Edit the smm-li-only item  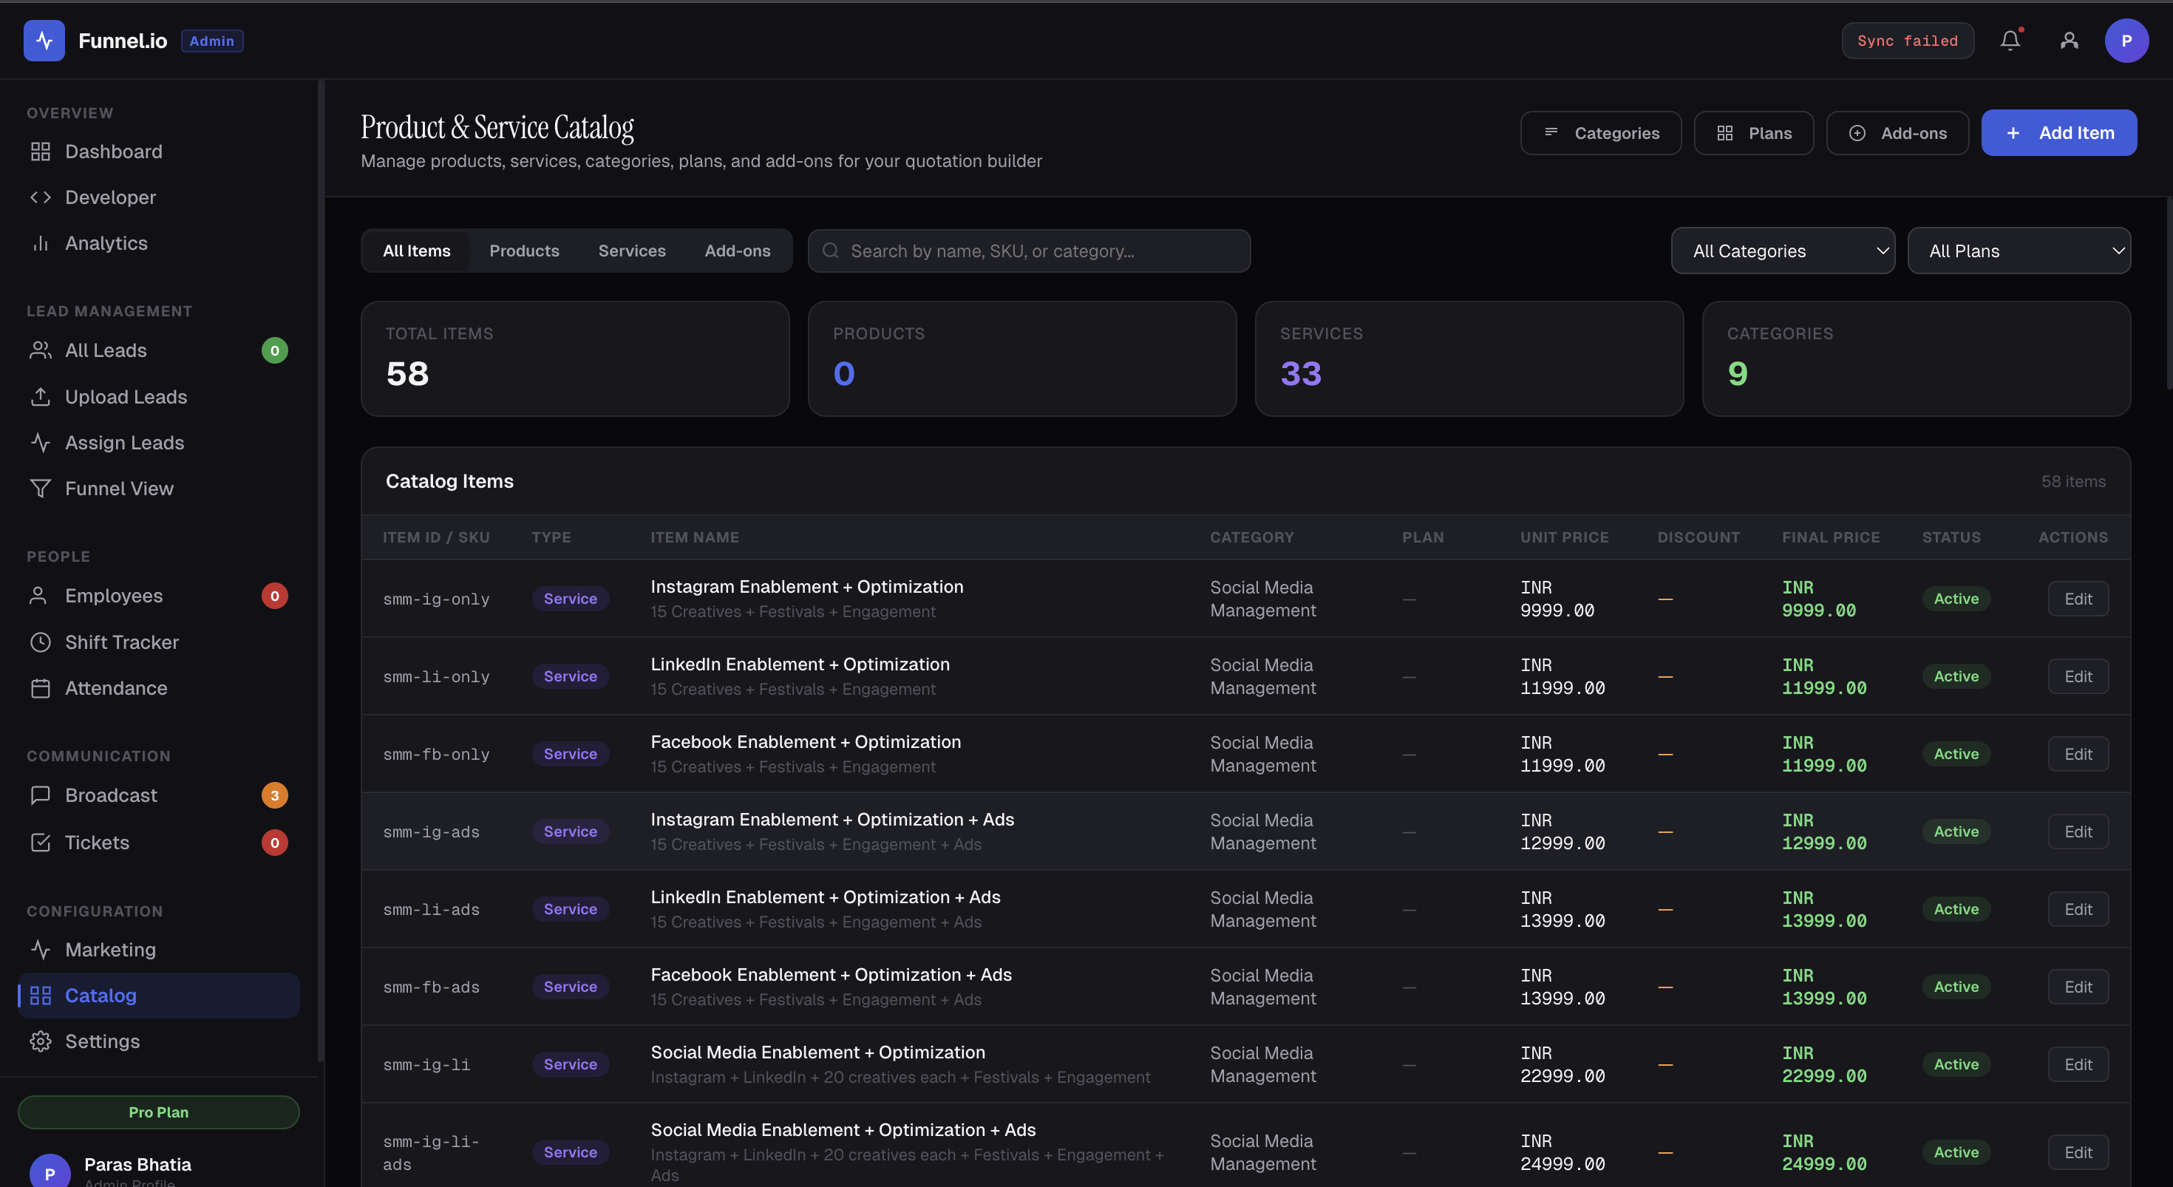2078,676
